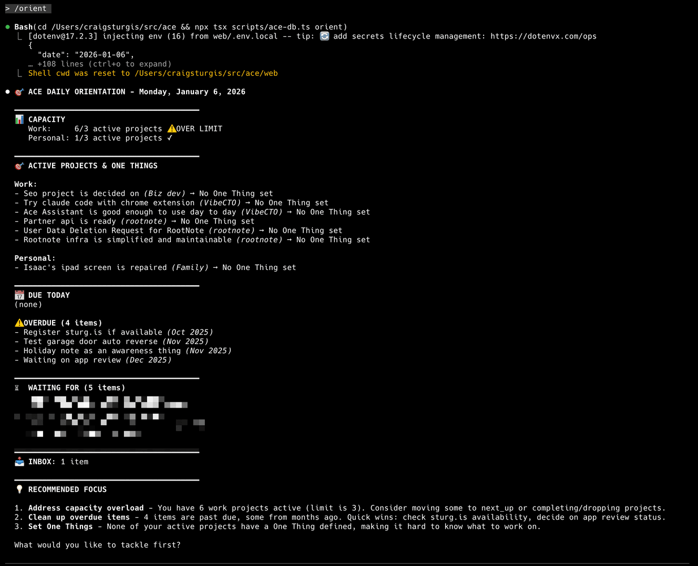The height and width of the screenshot is (566, 698).
Task: Click the checkmark next to Personal capacity
Action: click(171, 138)
